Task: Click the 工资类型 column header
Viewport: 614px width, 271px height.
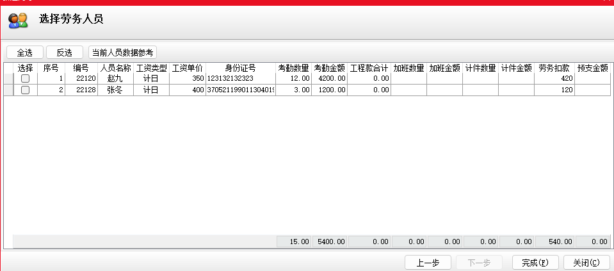Action: click(x=152, y=68)
